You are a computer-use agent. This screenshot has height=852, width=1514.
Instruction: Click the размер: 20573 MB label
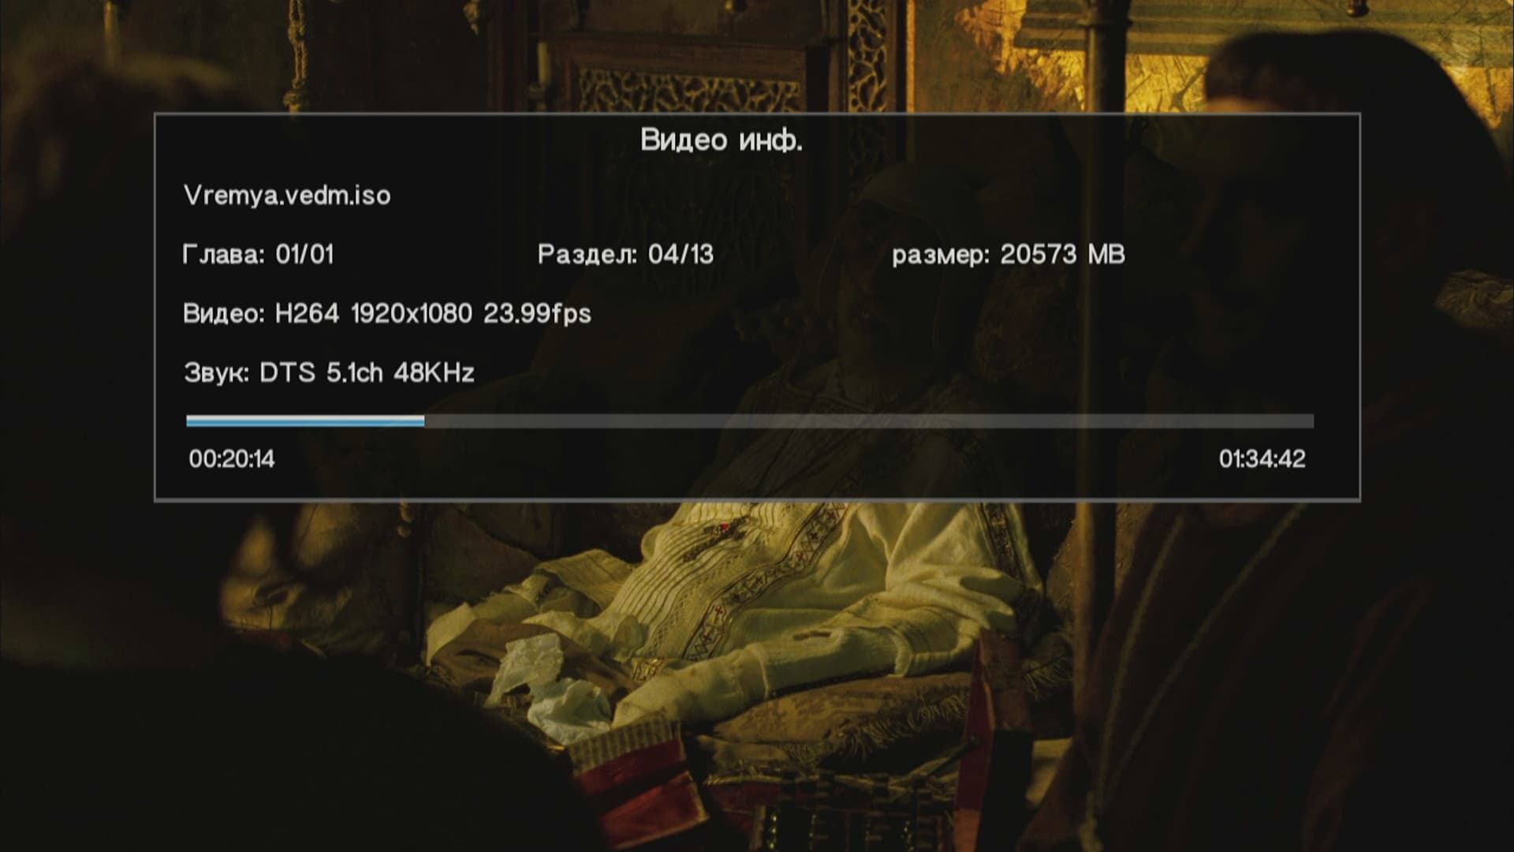click(1009, 255)
